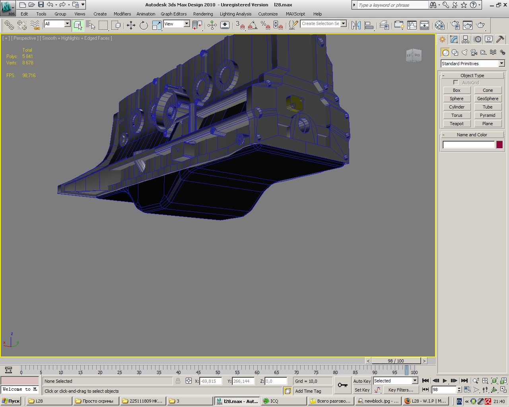Create a Teapot primitive
This screenshot has height=407, width=509.
click(457, 124)
